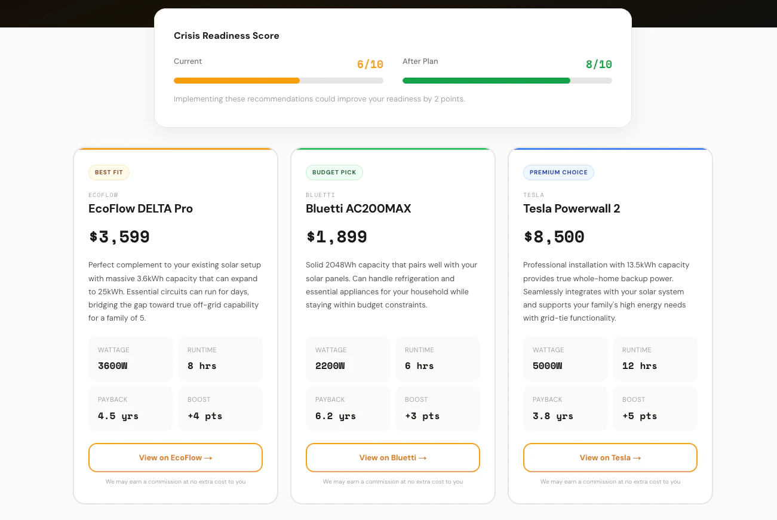The image size is (777, 520).
Task: Open the View on Tesla link
Action: click(x=610, y=458)
